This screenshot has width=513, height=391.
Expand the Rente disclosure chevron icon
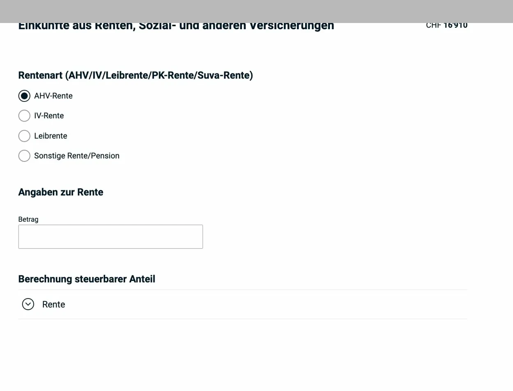(28, 304)
